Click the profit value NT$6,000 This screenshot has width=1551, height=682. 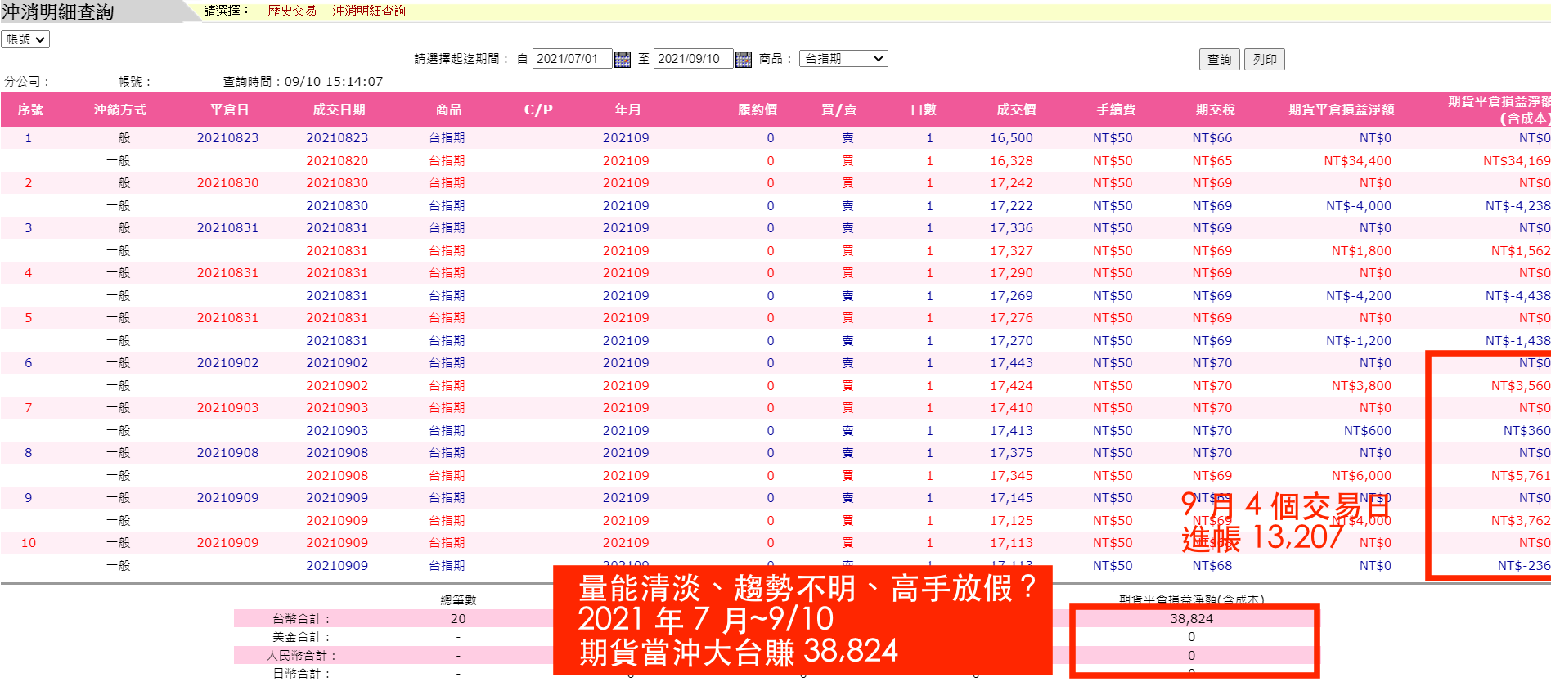coord(1361,476)
